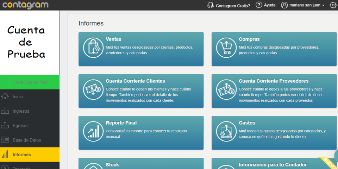Click the Reporte Final description text
This screenshot has width=338, height=169.
click(146, 134)
